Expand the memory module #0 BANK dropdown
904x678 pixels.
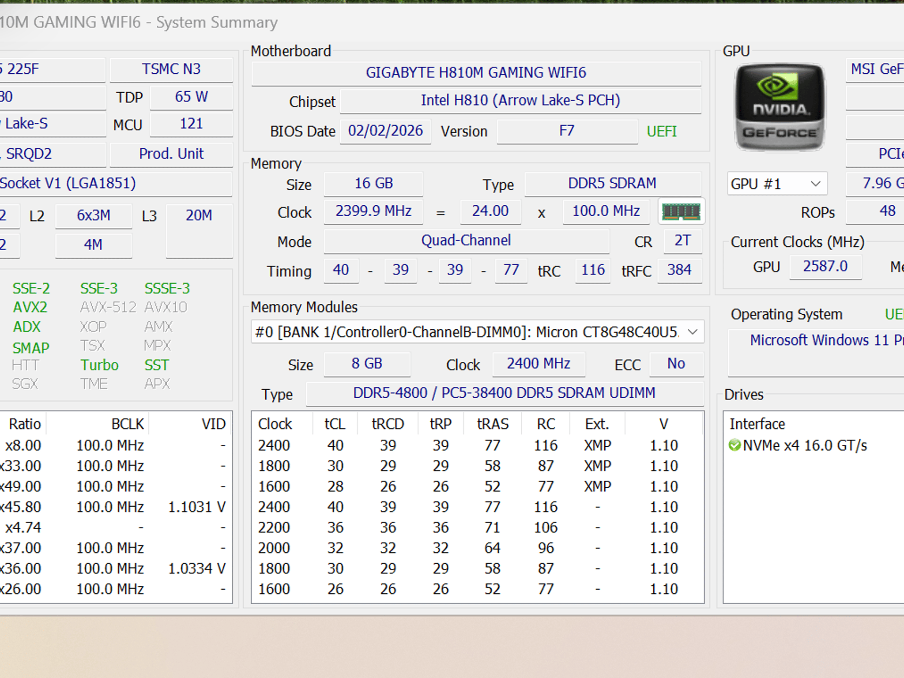point(478,332)
